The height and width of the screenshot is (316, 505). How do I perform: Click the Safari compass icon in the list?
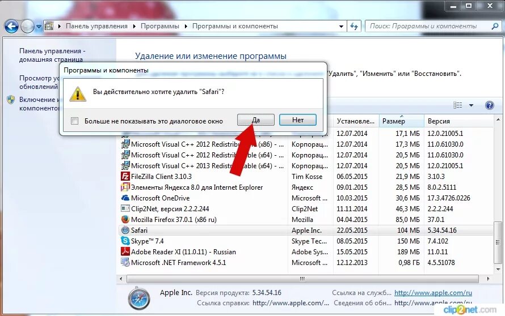(x=125, y=230)
